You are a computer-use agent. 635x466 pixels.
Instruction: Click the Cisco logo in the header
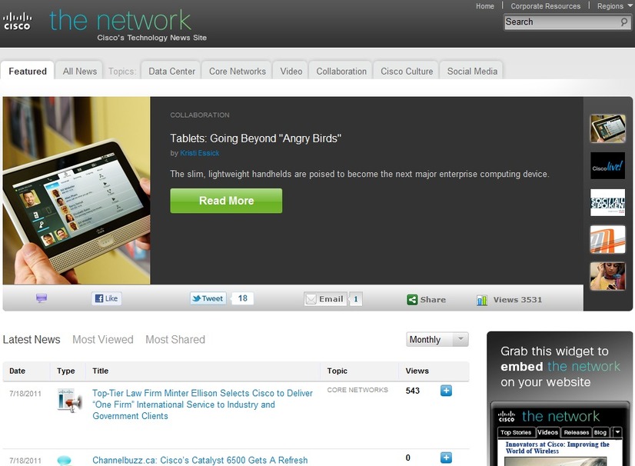(x=17, y=22)
